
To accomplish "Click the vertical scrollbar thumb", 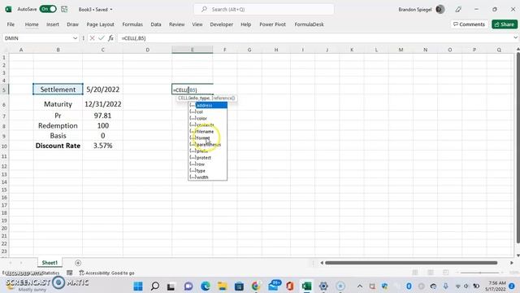I will click(x=518, y=147).
